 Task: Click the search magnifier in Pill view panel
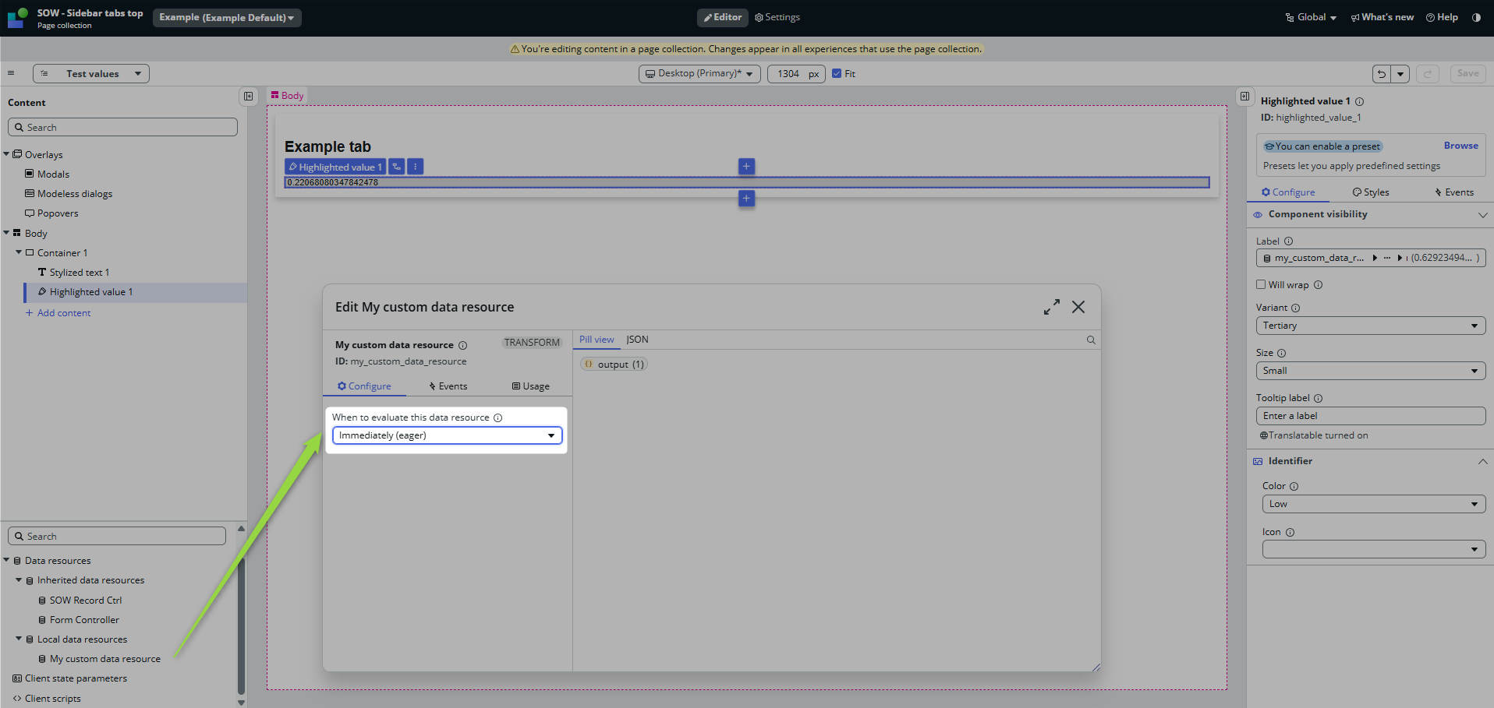point(1091,340)
